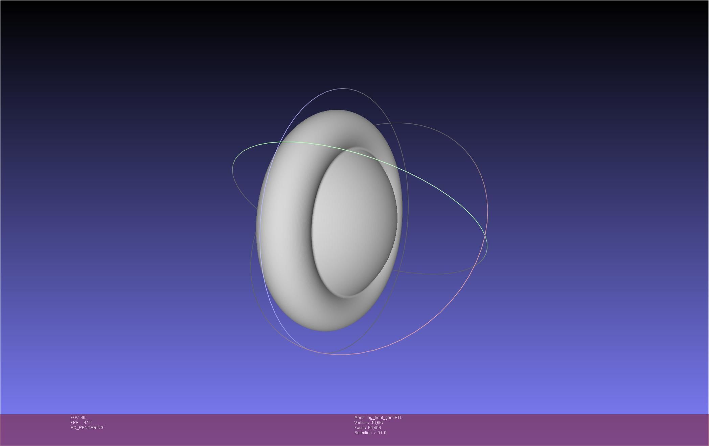Click the BO_RENDERING label
This screenshot has height=446, width=709.
tap(87, 428)
